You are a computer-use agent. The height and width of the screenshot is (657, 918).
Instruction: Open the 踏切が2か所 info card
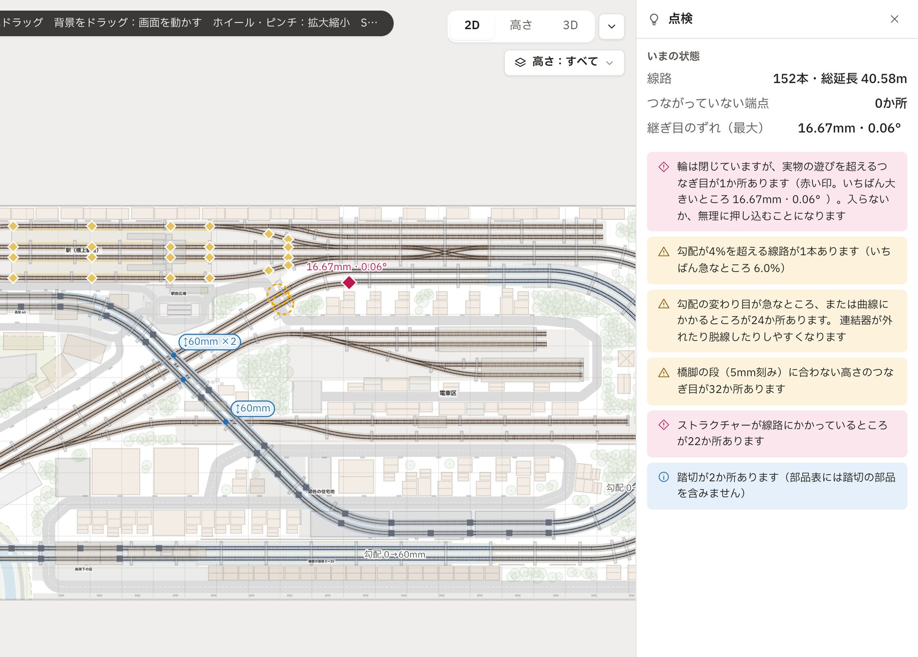[777, 486]
